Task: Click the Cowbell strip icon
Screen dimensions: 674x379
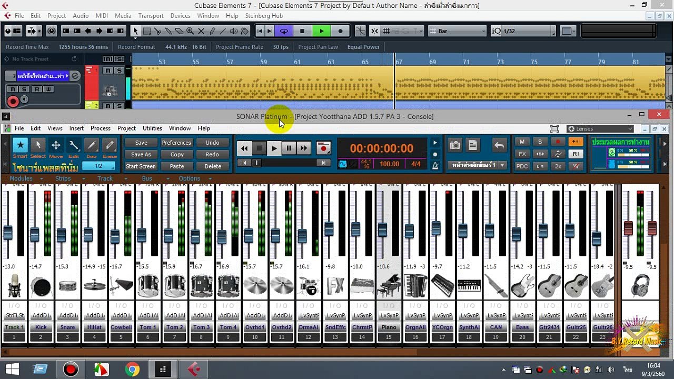Action: [x=122, y=286]
